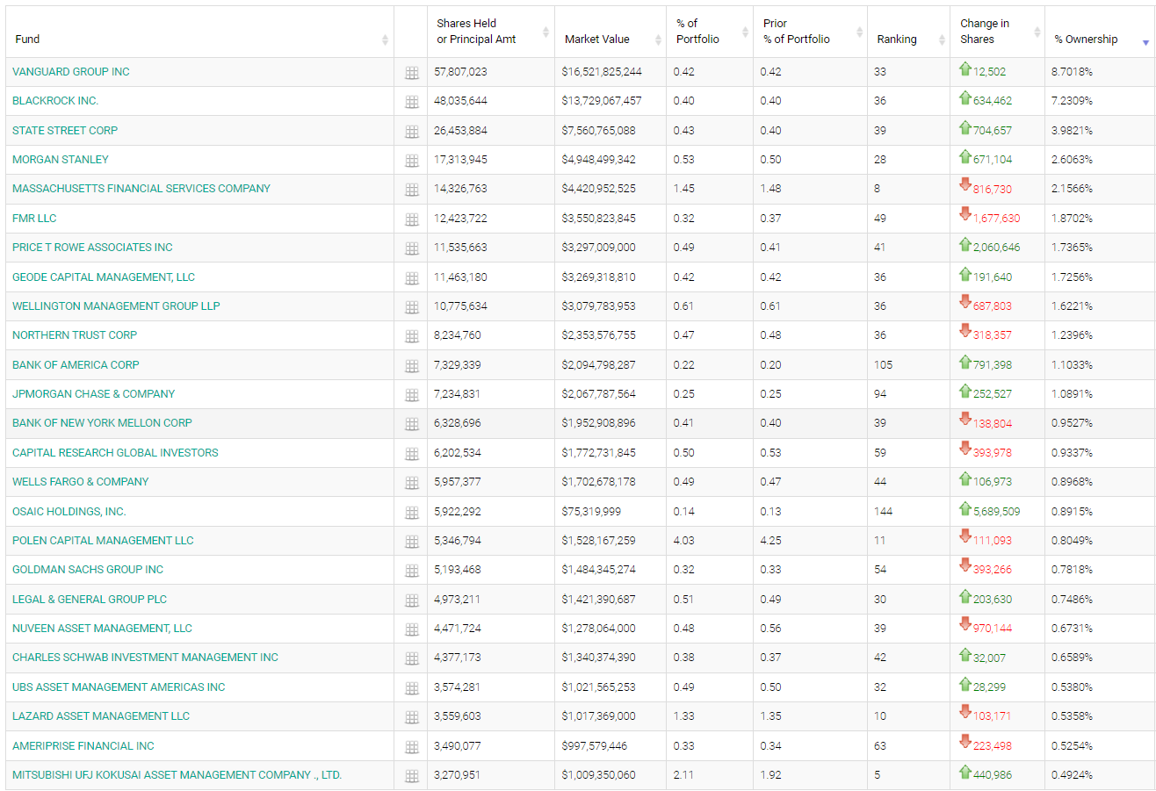Screen dimensions: 1156x791
Task: Open STATE STREET CORP fund link
Action: pos(65,131)
